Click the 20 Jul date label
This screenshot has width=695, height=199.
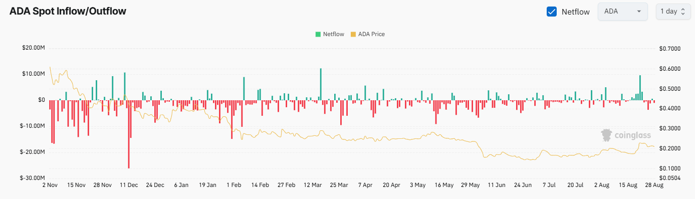(575, 185)
